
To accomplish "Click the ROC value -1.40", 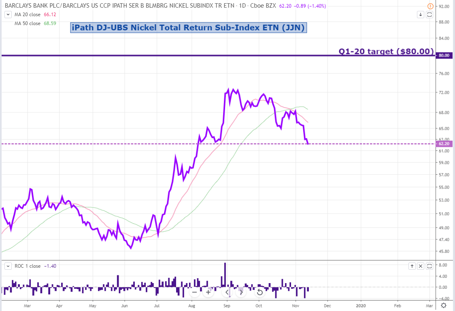I will [50, 266].
